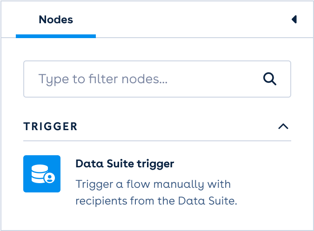
Task: Toggle the TRIGGER category using the up arrow
Action: pos(283,126)
